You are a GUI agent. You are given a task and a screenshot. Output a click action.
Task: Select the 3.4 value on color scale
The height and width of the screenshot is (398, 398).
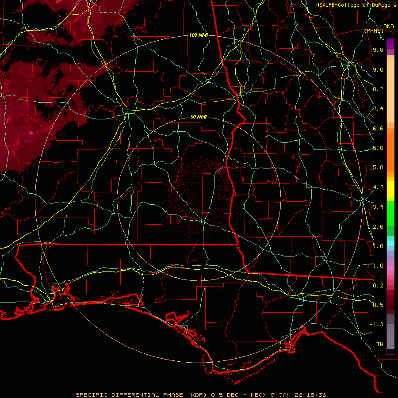coord(378,207)
